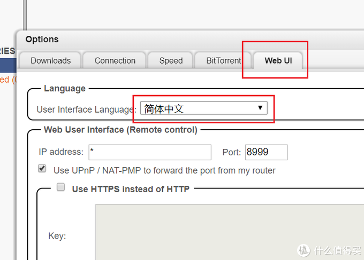The width and height of the screenshot is (364, 260).
Task: Click the Options dialog title
Action: tap(42, 40)
